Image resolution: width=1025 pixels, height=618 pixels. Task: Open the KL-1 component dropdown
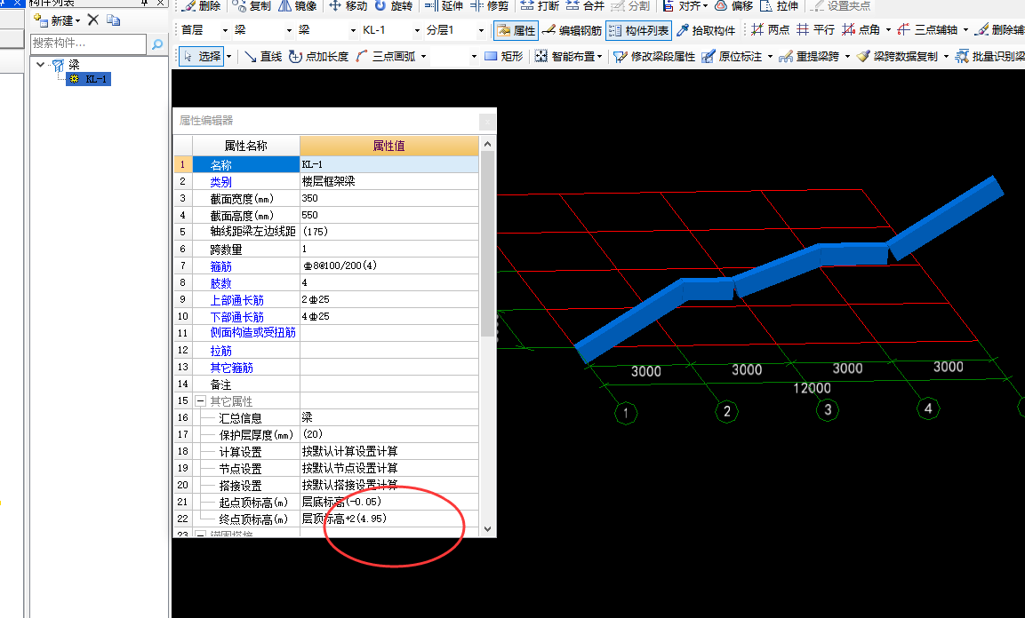click(417, 31)
